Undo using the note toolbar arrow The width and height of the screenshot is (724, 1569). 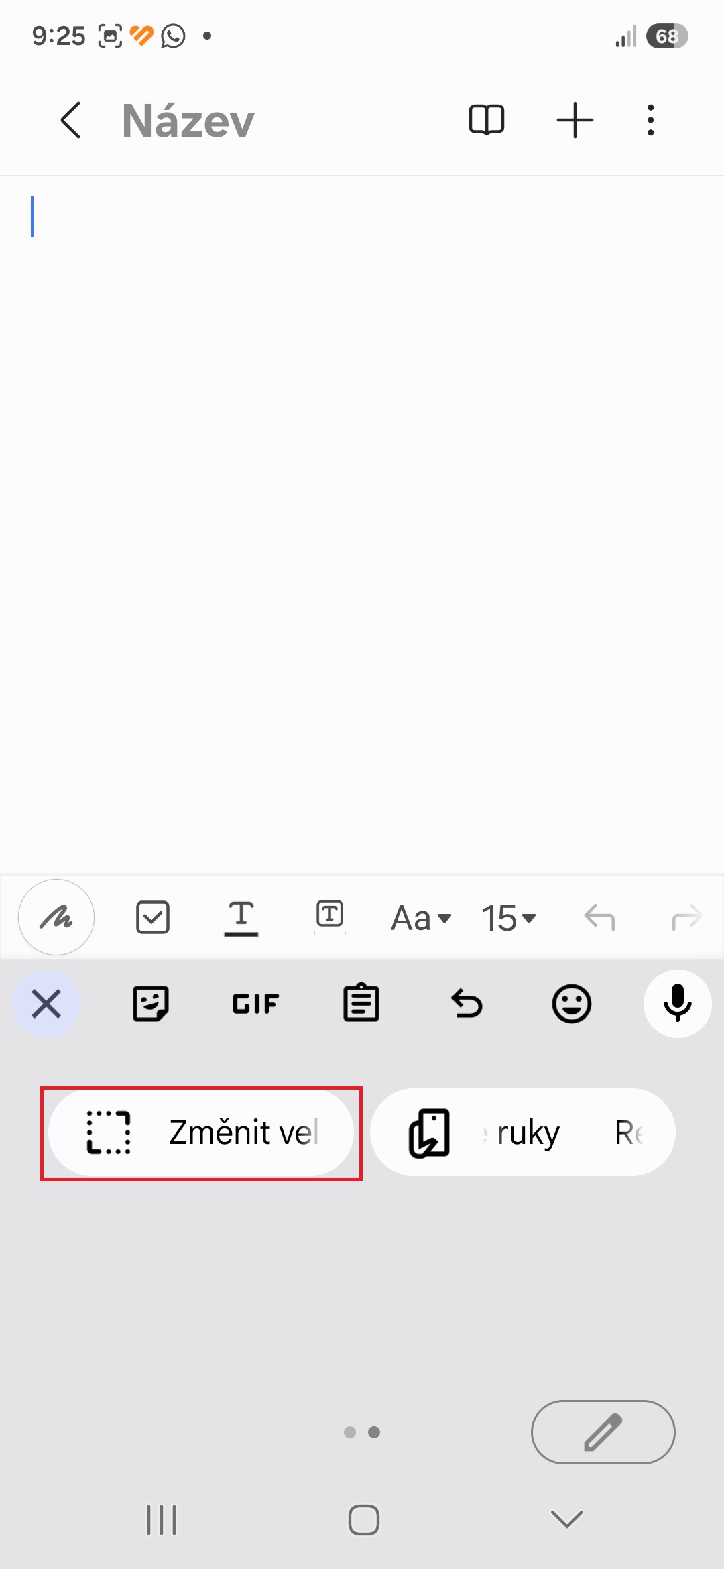coord(599,917)
